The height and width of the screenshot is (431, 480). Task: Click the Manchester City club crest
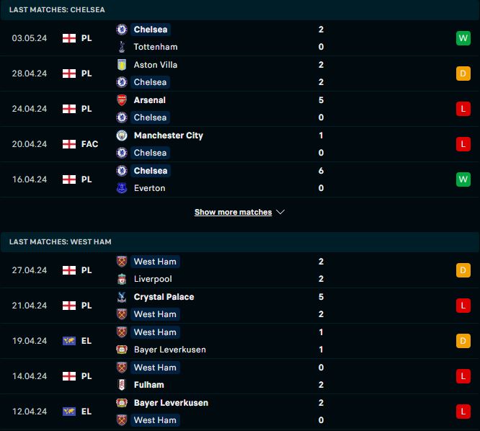point(122,135)
